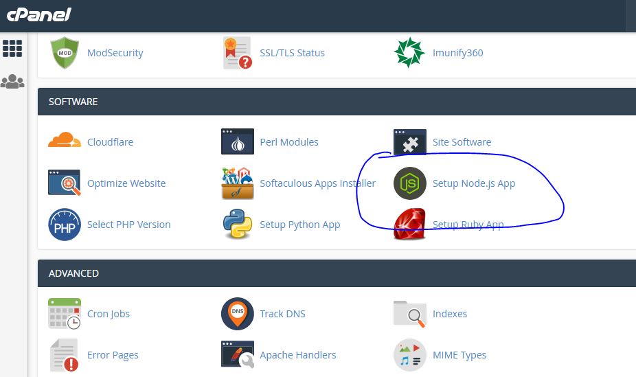This screenshot has height=377, width=636.
Task: Open the Indexes link
Action: click(x=449, y=314)
